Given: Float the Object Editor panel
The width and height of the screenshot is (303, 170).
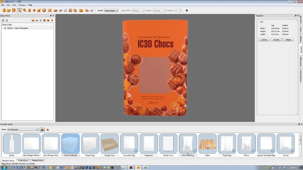Looking at the screenshot, I should click(51, 16).
